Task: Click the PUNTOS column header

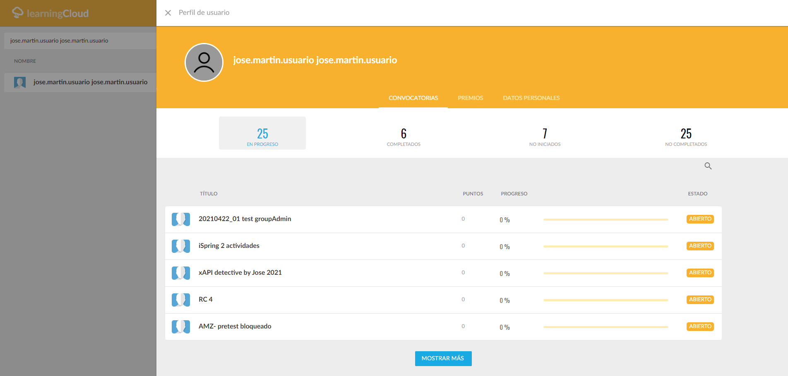Action: (x=473, y=194)
